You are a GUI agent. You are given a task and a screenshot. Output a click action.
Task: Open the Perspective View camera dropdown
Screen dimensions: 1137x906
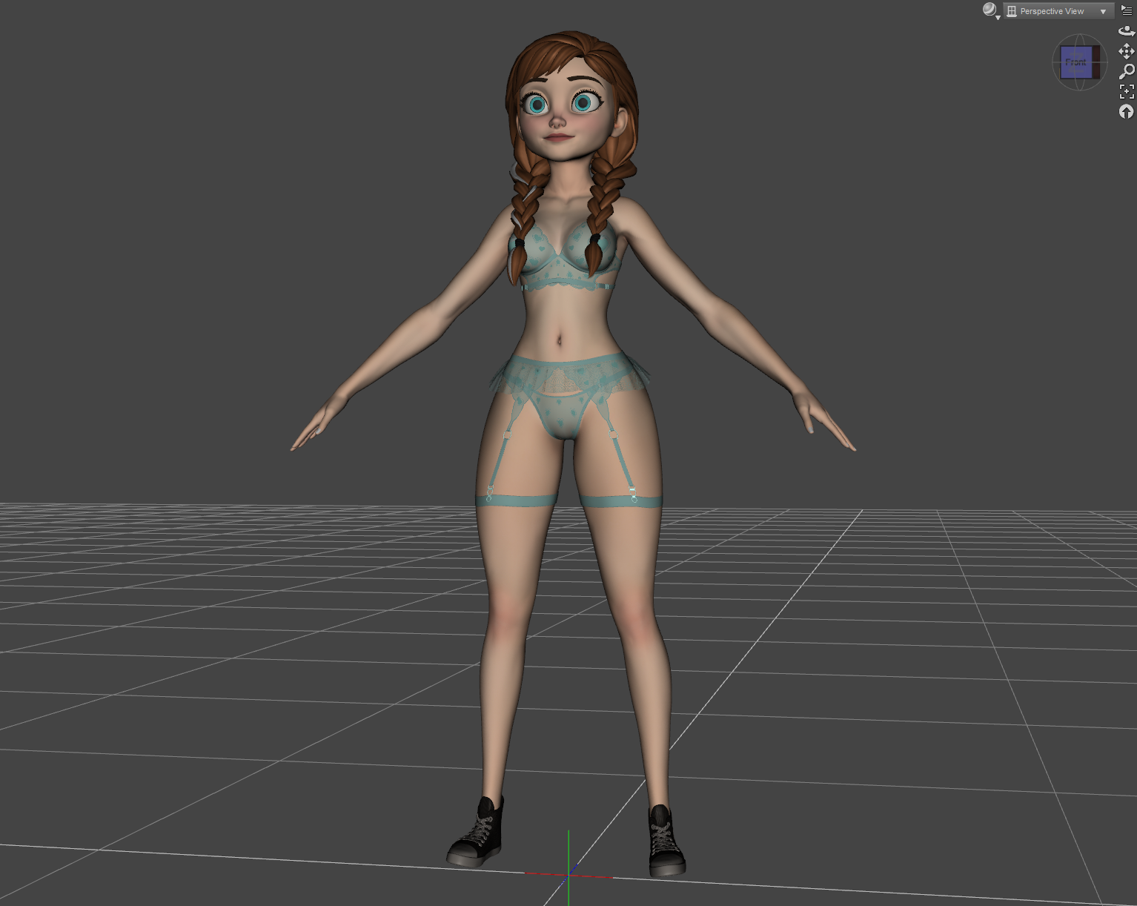tap(1058, 11)
